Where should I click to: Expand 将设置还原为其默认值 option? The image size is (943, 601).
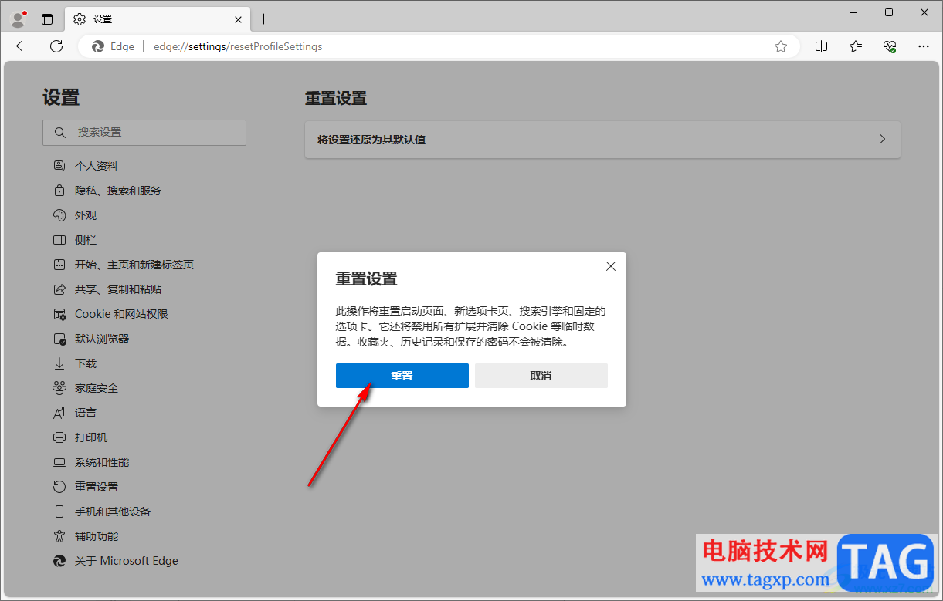pos(602,139)
